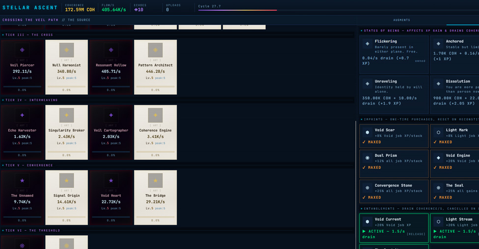Click the Stellar Ascent title
Screen dimensions: 479x249
pyautogui.click(x=30, y=8)
